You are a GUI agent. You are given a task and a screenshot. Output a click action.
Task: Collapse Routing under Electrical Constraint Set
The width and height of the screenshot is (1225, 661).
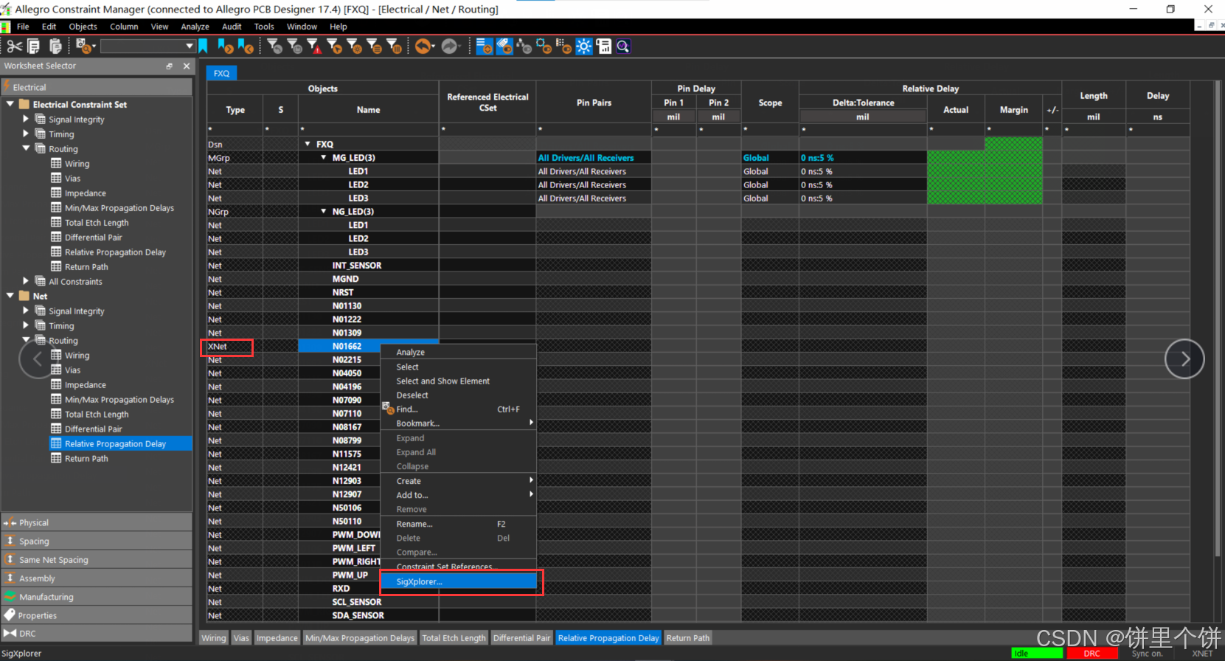click(x=26, y=148)
